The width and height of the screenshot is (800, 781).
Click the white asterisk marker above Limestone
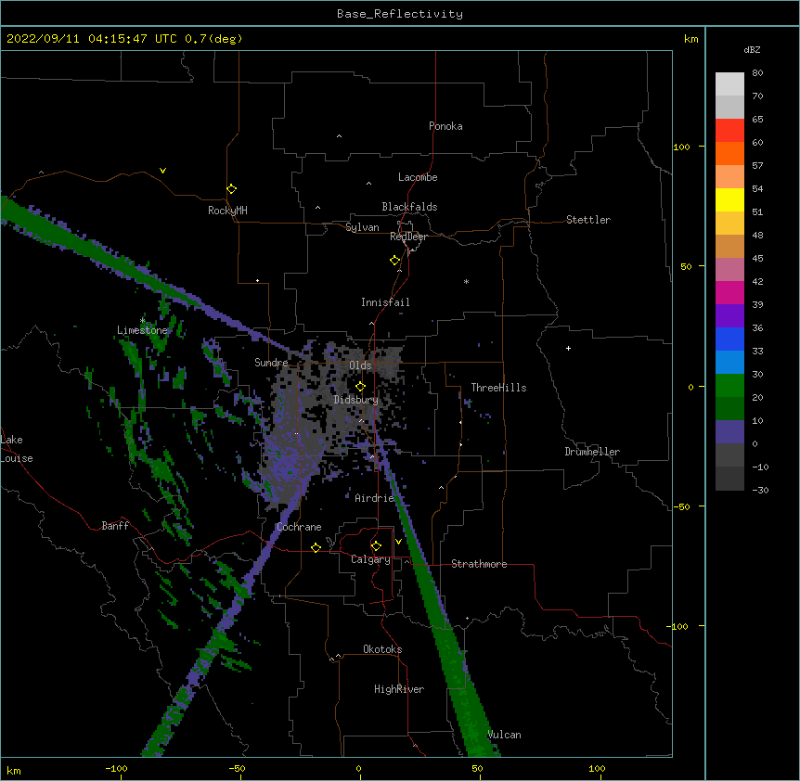click(x=142, y=321)
